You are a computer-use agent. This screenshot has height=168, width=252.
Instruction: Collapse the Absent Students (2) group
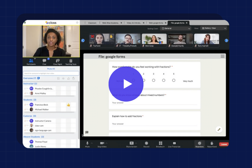click(33, 137)
